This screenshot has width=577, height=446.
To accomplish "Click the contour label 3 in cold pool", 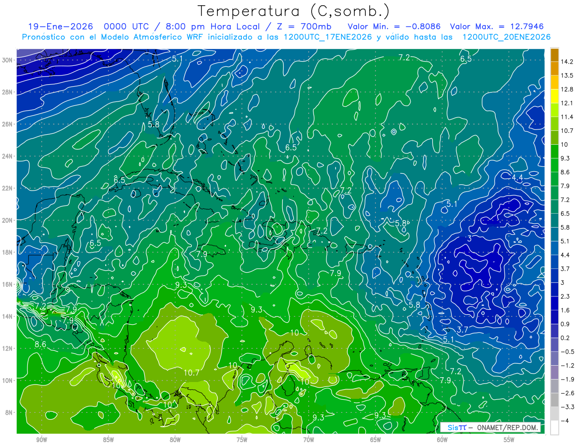I will [469, 238].
